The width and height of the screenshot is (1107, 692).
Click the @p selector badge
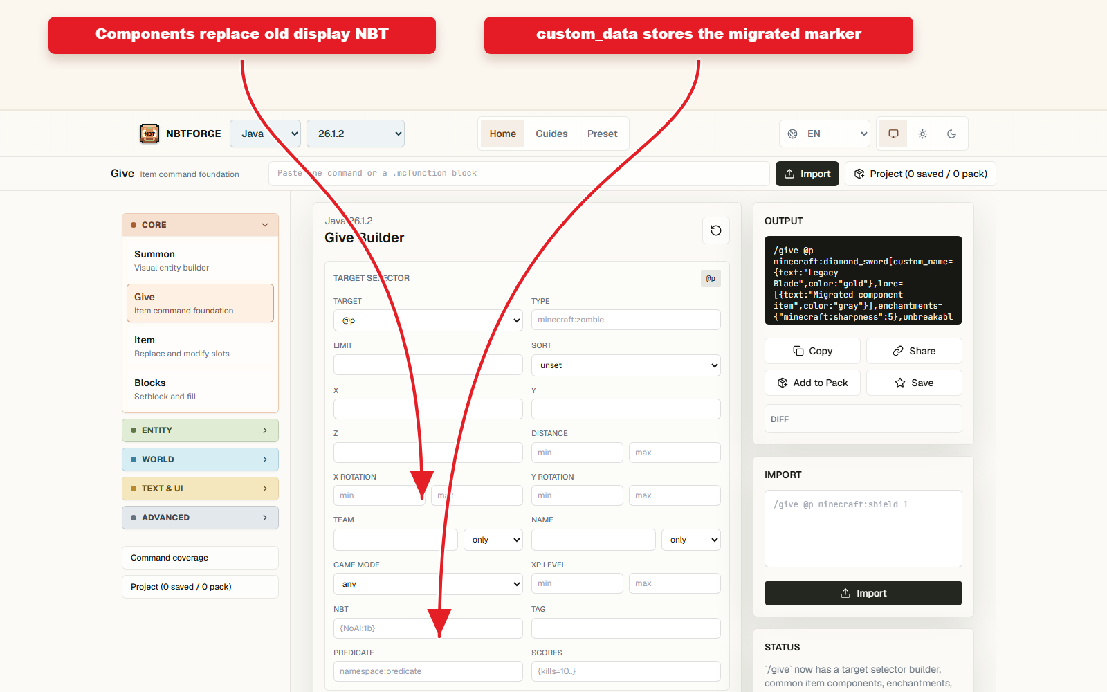pyautogui.click(x=711, y=278)
